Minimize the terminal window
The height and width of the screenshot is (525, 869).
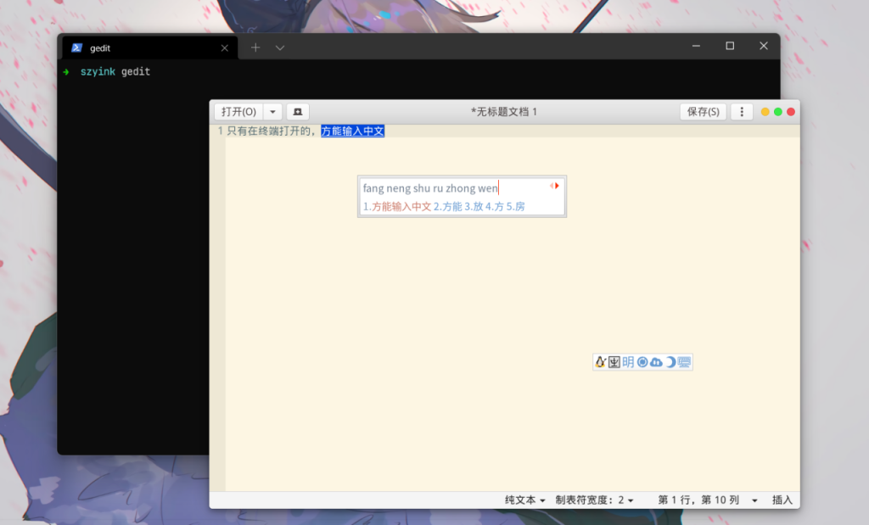click(696, 46)
